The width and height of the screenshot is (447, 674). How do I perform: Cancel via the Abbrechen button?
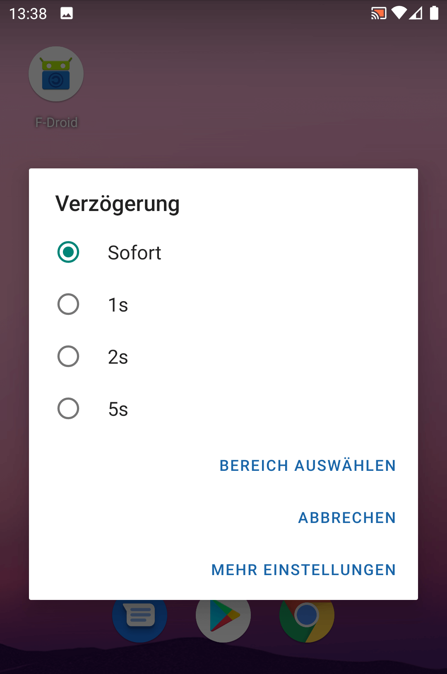347,518
